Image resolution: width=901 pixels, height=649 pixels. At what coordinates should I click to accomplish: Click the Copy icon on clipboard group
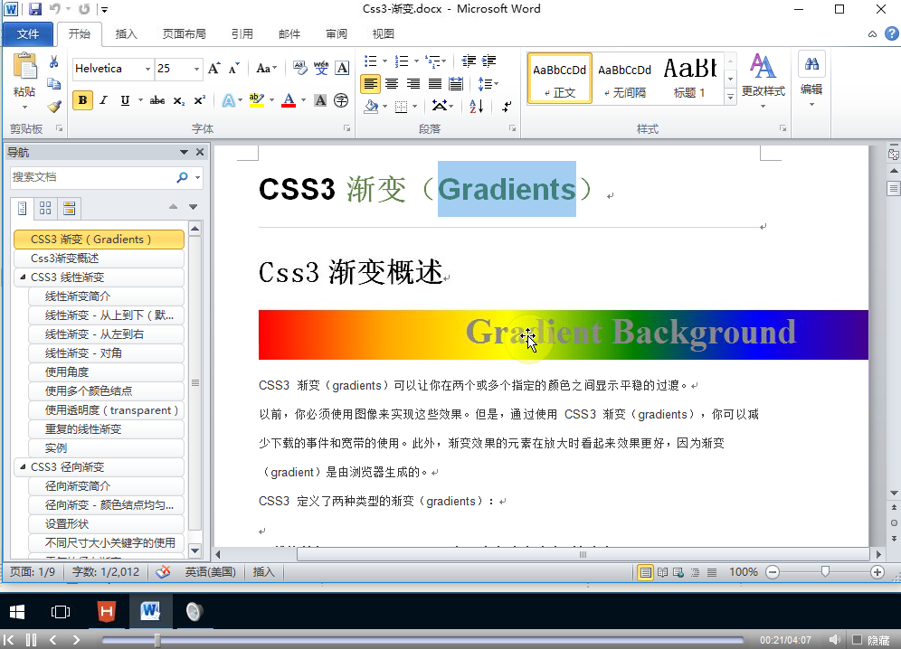pos(53,81)
